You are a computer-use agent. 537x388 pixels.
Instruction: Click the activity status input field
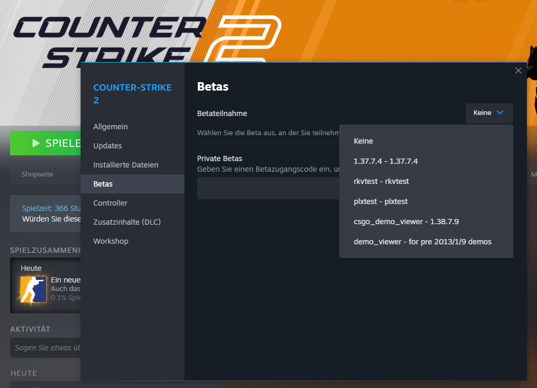pyautogui.click(x=46, y=348)
